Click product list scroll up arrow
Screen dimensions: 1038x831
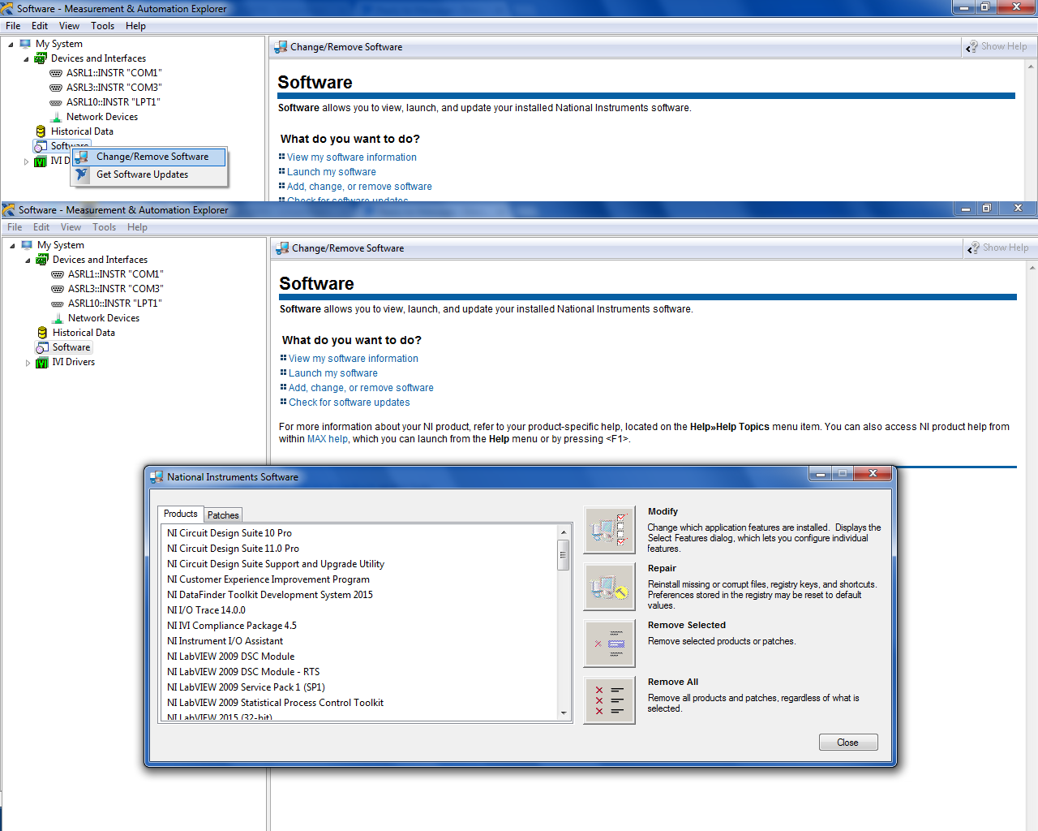564,532
